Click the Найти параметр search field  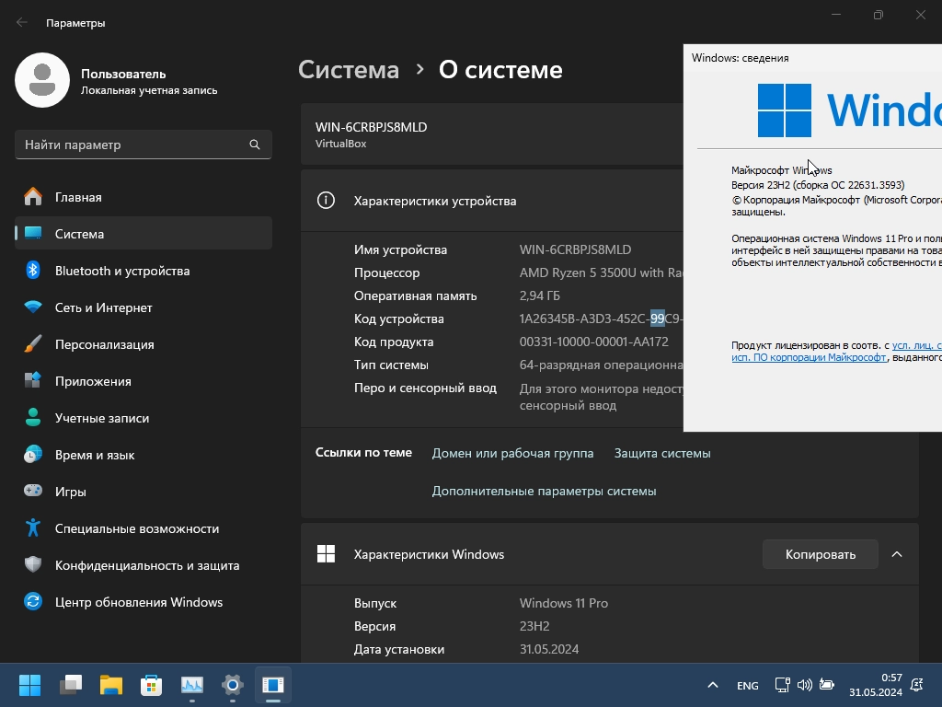pos(133,145)
